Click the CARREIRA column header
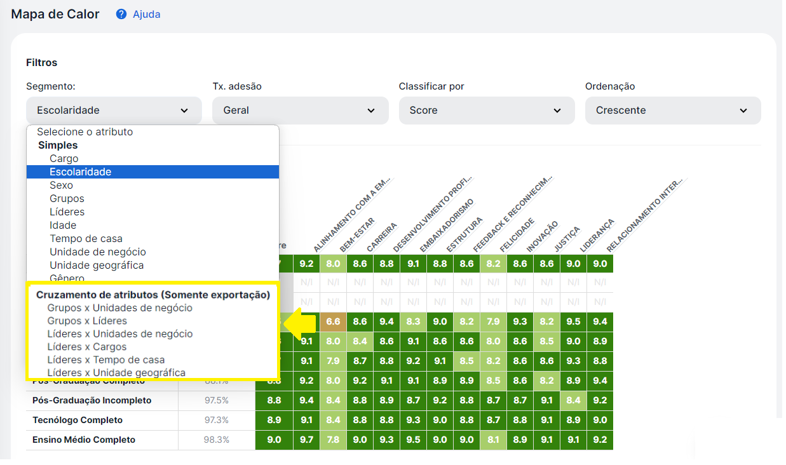786x465 pixels. click(381, 238)
